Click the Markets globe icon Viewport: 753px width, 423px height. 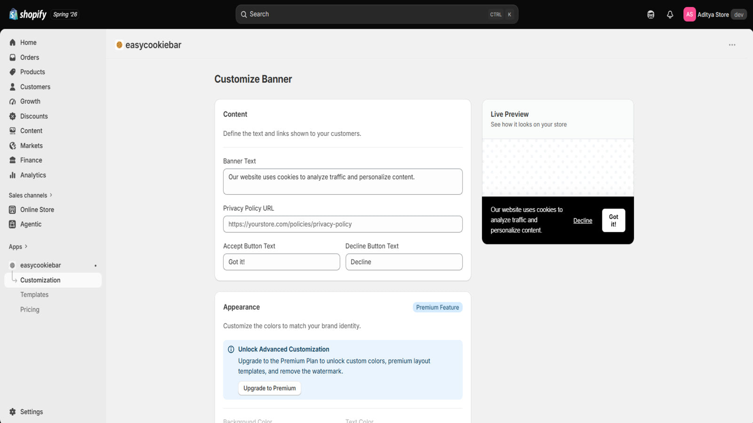(13, 146)
